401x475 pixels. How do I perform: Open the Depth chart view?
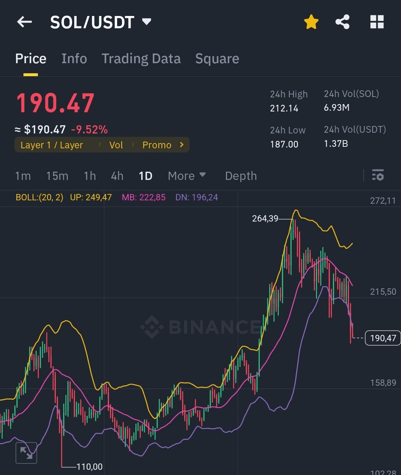(241, 176)
